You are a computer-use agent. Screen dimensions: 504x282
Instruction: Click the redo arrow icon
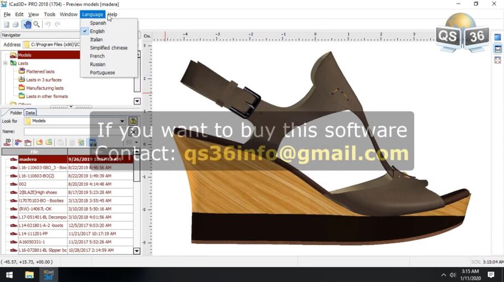[x=58, y=24]
